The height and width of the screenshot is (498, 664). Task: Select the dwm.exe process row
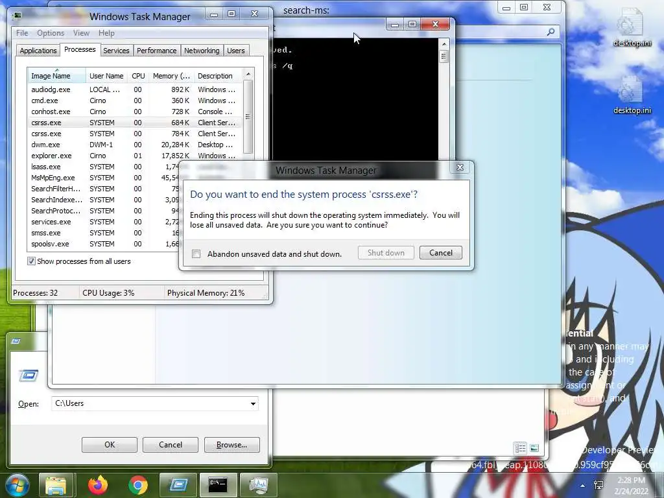click(135, 145)
